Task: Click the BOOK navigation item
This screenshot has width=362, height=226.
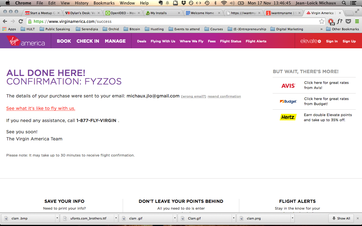Action: (64, 41)
